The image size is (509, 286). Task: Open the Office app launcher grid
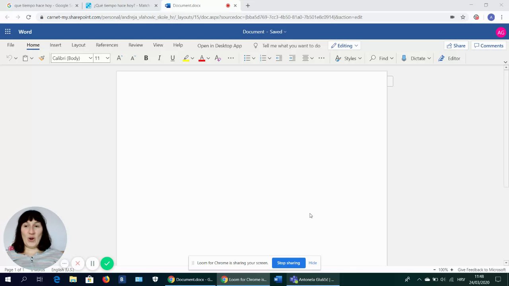[x=8, y=32]
